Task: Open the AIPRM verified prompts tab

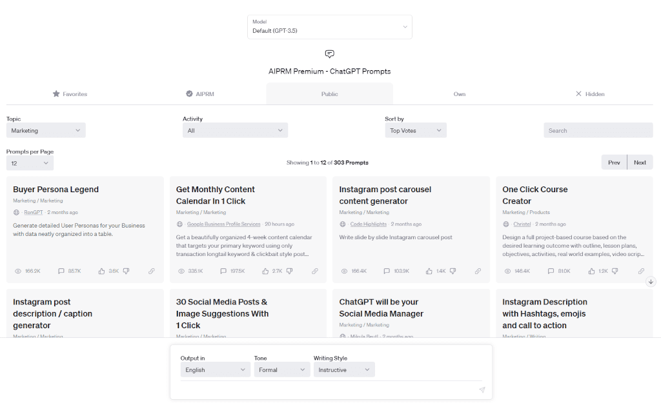Action: point(200,94)
